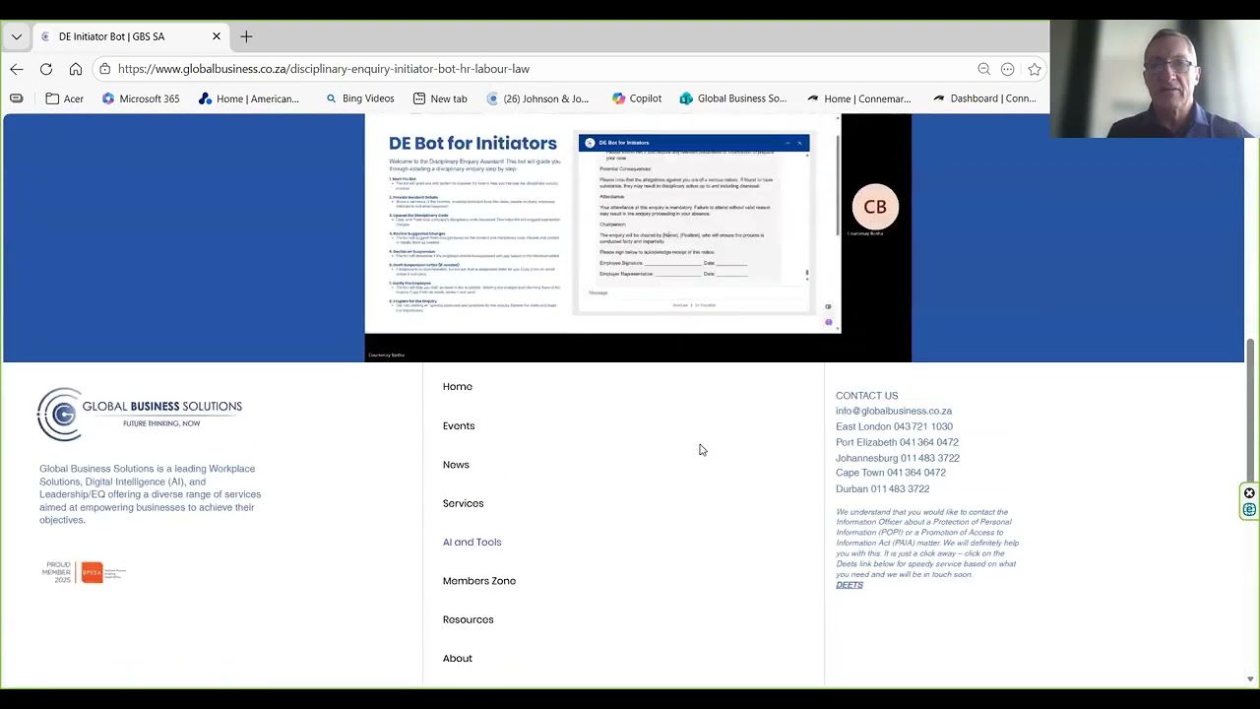
Task: Open the Global Business So... bookmark
Action: tap(733, 98)
